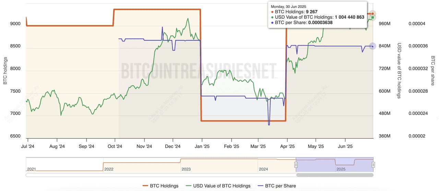The image size is (439, 191).
Task: Grab the right navigator range handle
Action: point(373,165)
